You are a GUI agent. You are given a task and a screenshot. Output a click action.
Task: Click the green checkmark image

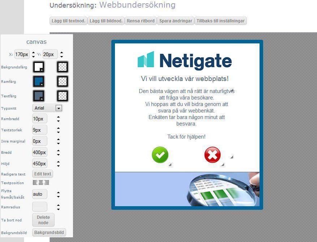point(160,155)
